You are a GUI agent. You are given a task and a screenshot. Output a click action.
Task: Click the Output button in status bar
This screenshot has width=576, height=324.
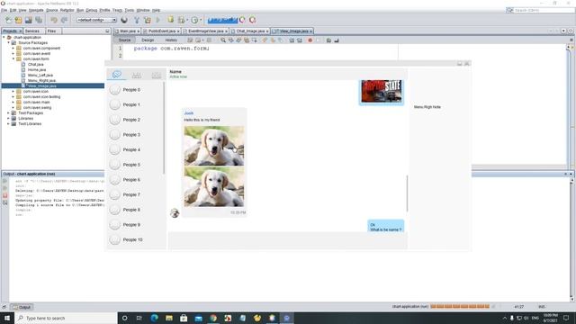[22, 307]
